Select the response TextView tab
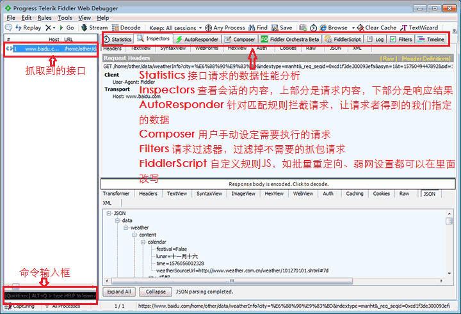 (x=177, y=194)
